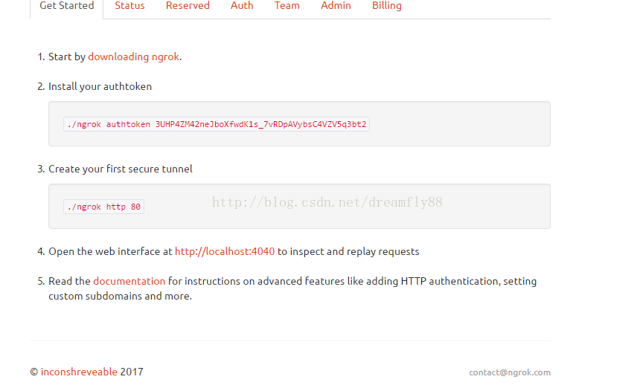
Task: Go to the Auth tab
Action: pos(242,6)
